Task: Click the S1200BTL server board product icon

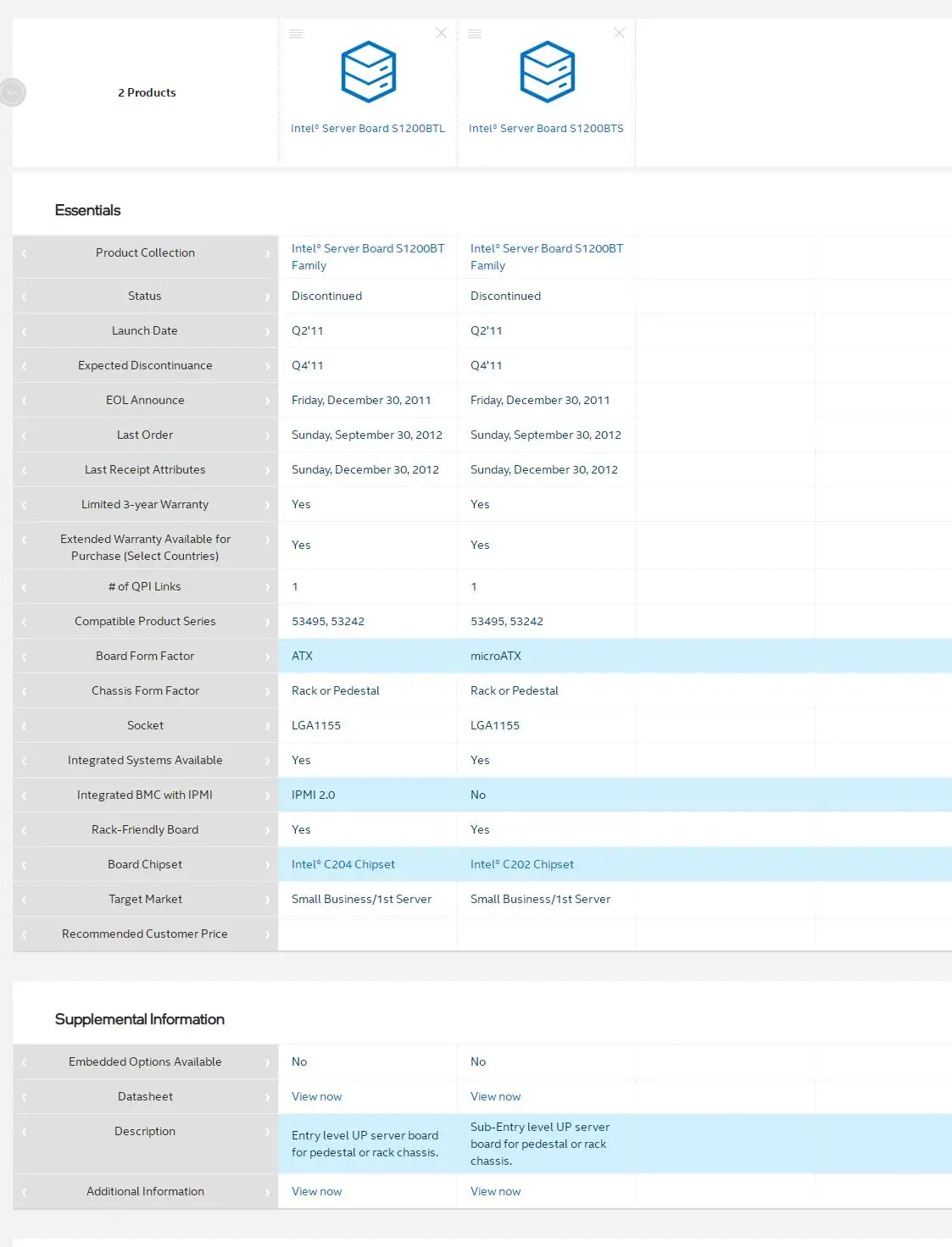Action: (x=369, y=72)
